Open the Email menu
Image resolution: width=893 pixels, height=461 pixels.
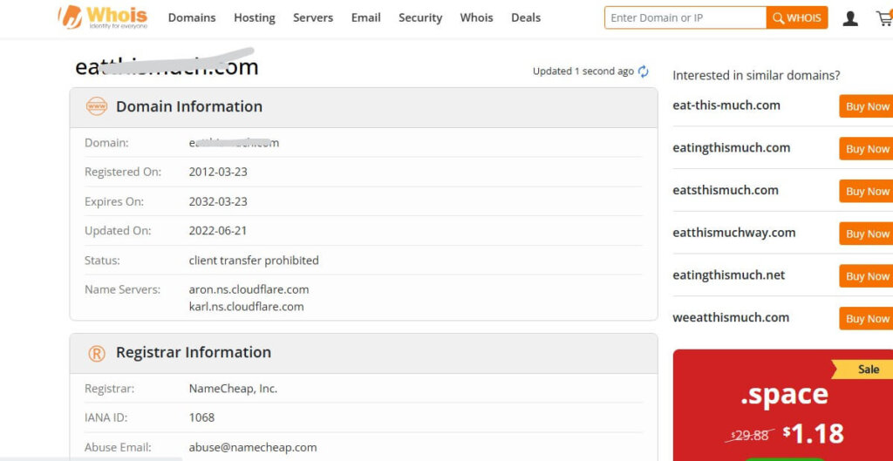(365, 17)
